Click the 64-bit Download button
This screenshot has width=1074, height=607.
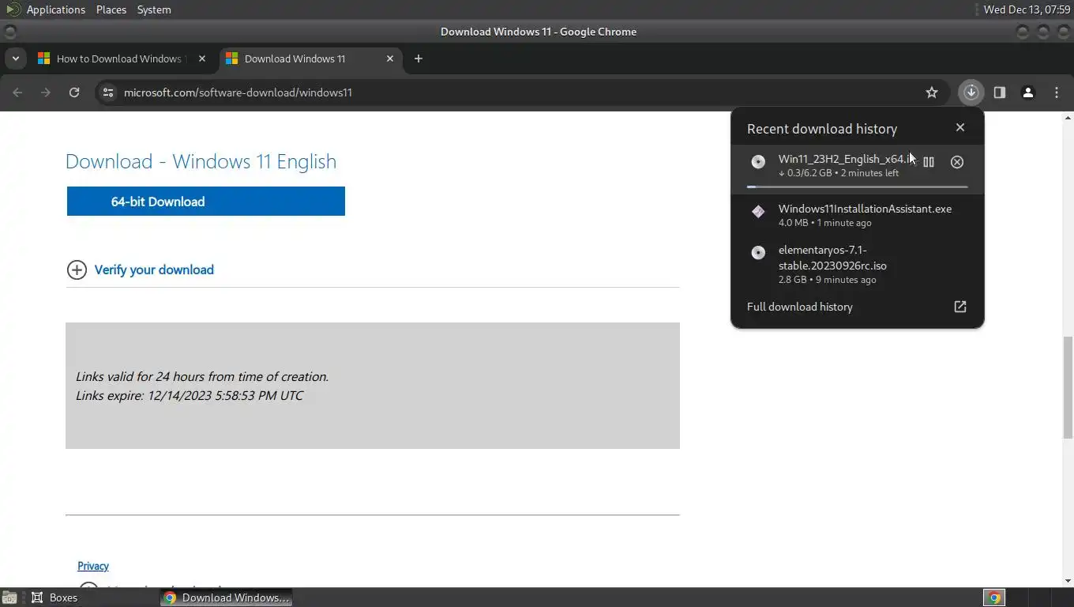point(206,201)
